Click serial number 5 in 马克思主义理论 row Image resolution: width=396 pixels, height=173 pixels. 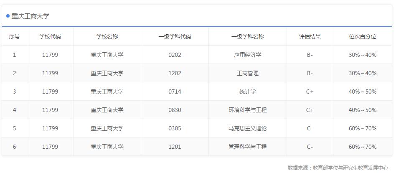point(14,128)
